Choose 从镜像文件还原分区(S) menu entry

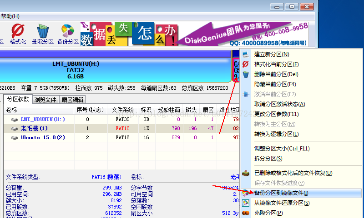point(301,203)
